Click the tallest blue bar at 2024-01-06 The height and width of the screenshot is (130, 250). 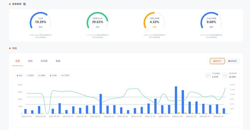coord(176,100)
